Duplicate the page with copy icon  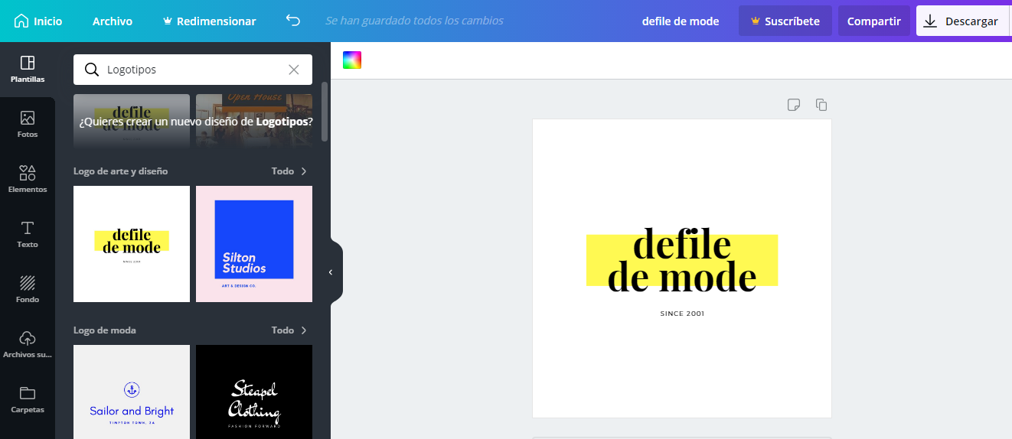tap(821, 105)
